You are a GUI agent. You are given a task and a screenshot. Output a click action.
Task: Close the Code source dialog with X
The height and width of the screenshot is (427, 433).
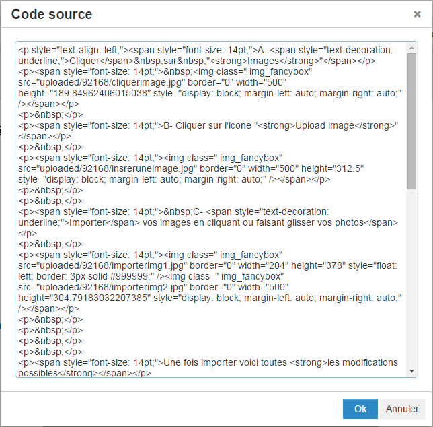[x=417, y=14]
